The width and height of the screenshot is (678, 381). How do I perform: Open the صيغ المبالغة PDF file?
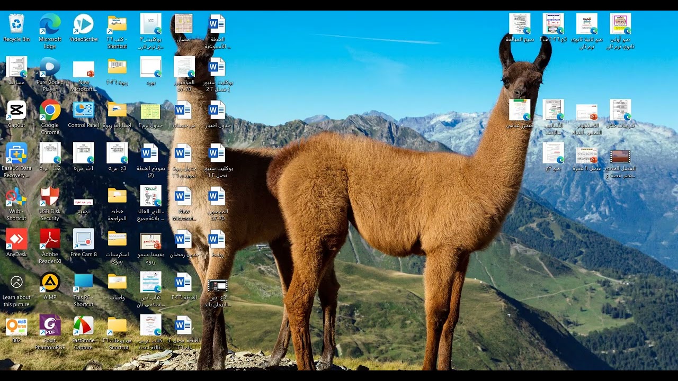tap(520, 24)
